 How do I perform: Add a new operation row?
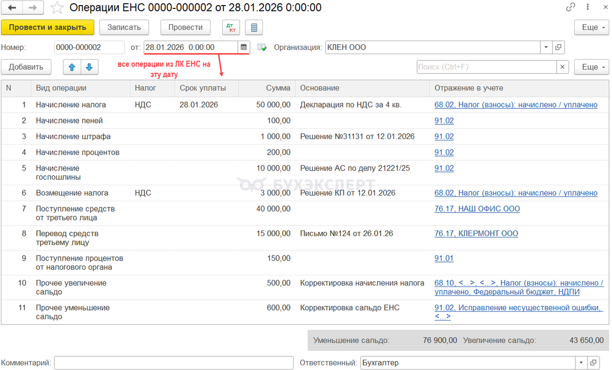pyautogui.click(x=26, y=67)
